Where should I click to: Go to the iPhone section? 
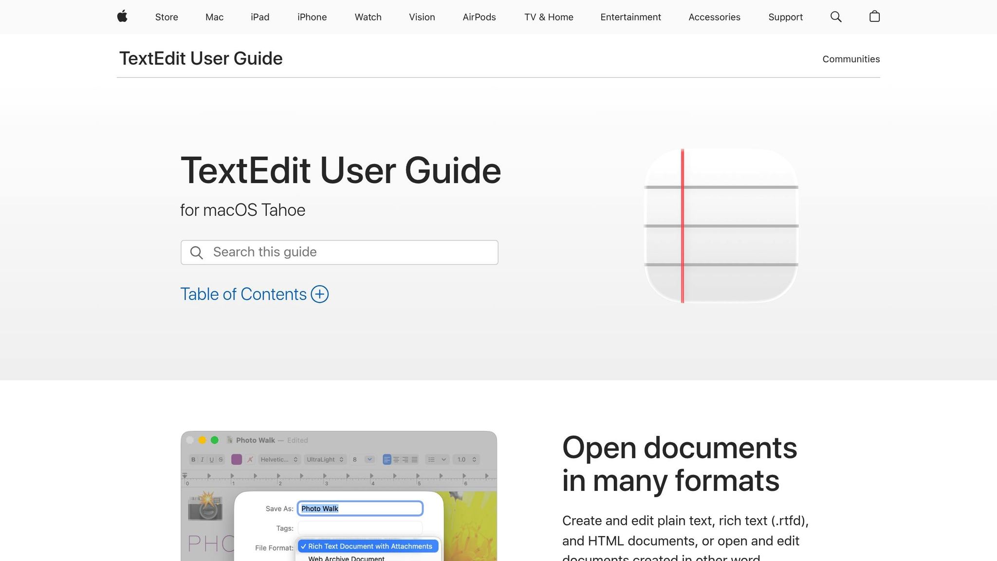point(312,17)
